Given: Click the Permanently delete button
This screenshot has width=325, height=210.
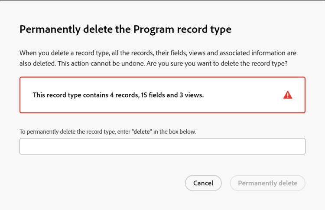Looking at the screenshot, I should [267, 183].
